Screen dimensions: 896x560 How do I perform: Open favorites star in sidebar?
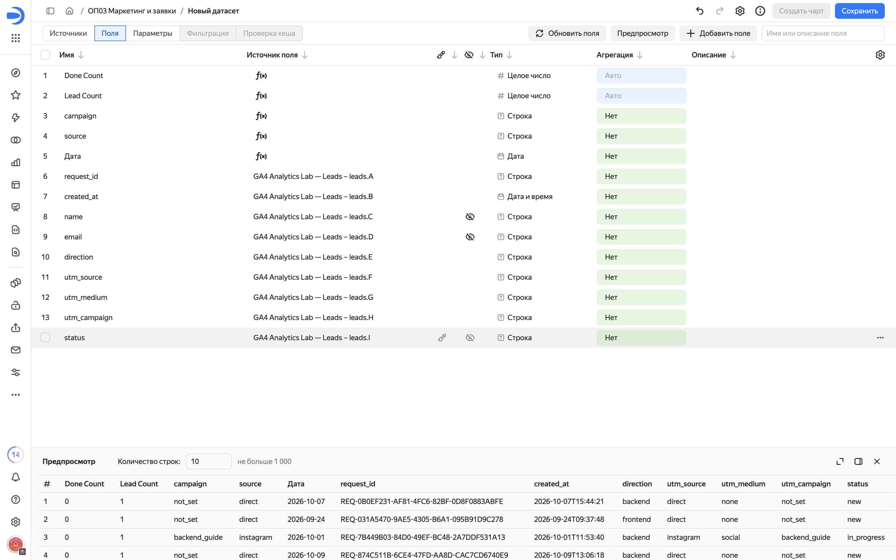(x=16, y=95)
